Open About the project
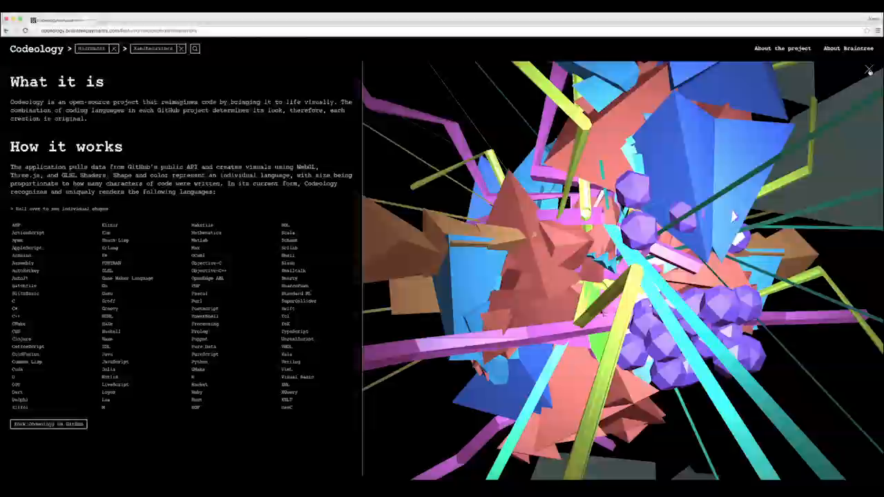 pyautogui.click(x=782, y=48)
